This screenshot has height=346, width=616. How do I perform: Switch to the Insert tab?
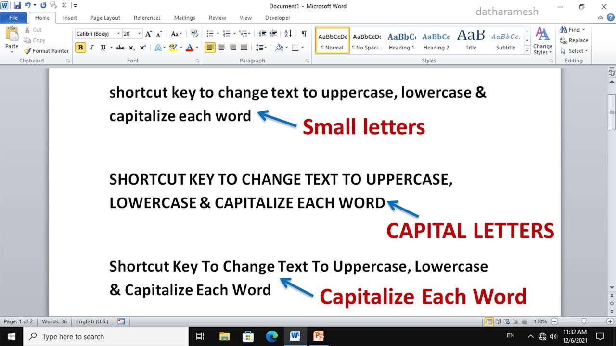pyautogui.click(x=70, y=18)
